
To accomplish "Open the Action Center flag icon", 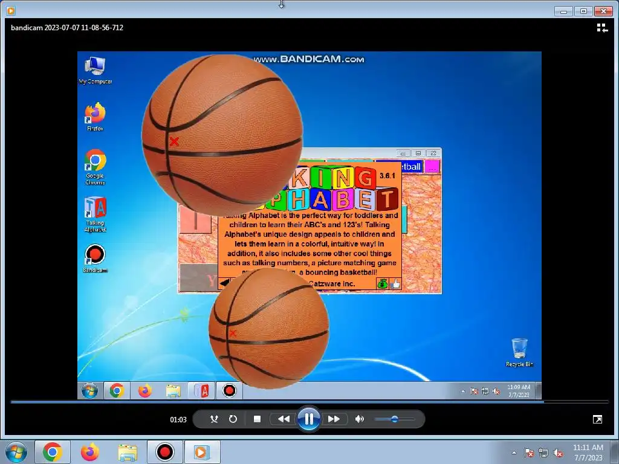I will (529, 453).
